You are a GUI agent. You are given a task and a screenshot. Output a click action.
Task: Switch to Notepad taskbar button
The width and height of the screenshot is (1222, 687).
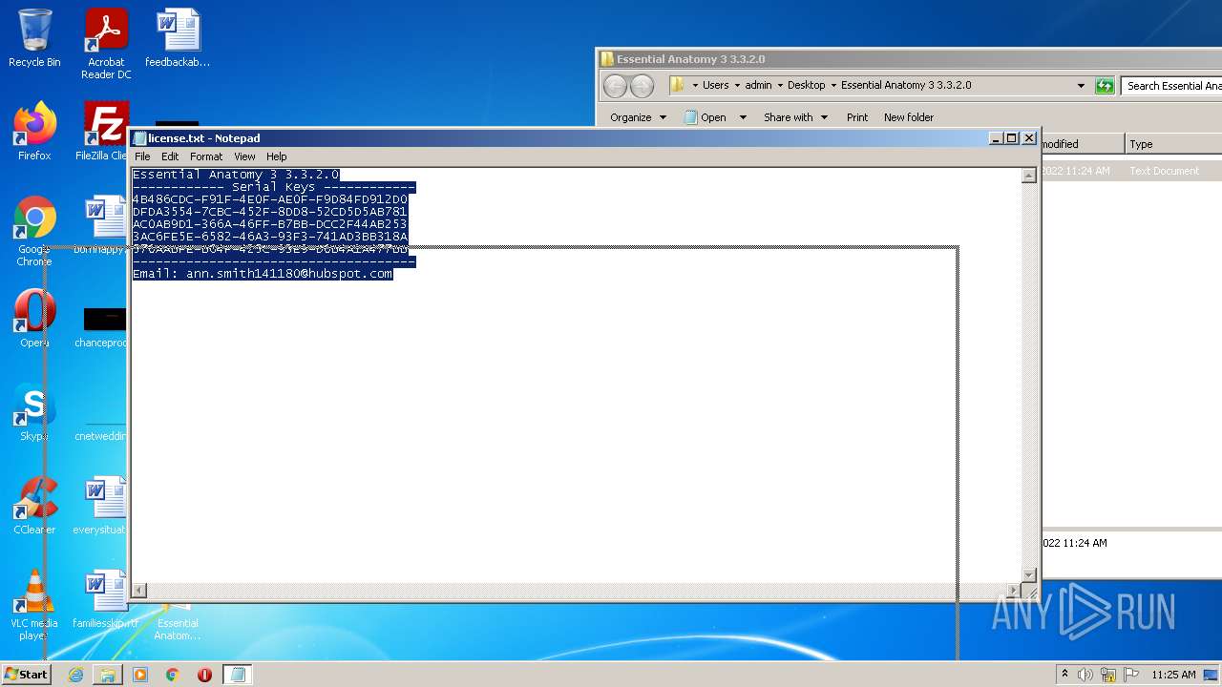click(238, 675)
